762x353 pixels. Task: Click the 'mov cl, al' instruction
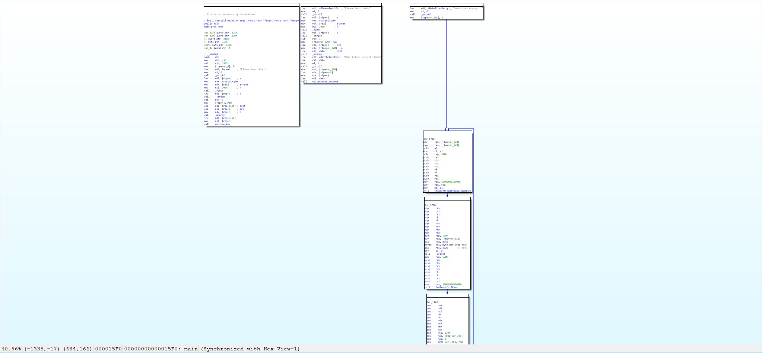[x=433, y=151]
